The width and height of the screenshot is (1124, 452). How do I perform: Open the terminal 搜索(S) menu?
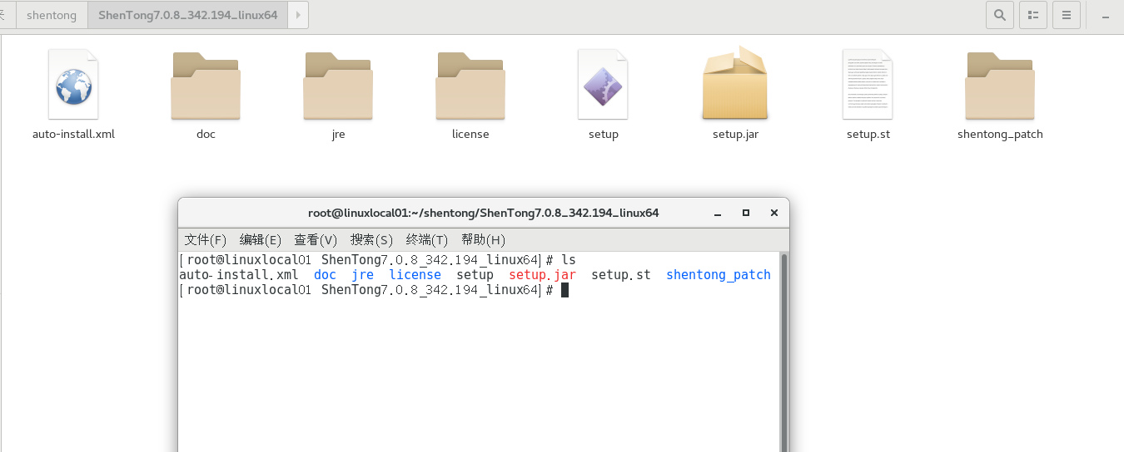[x=371, y=239]
